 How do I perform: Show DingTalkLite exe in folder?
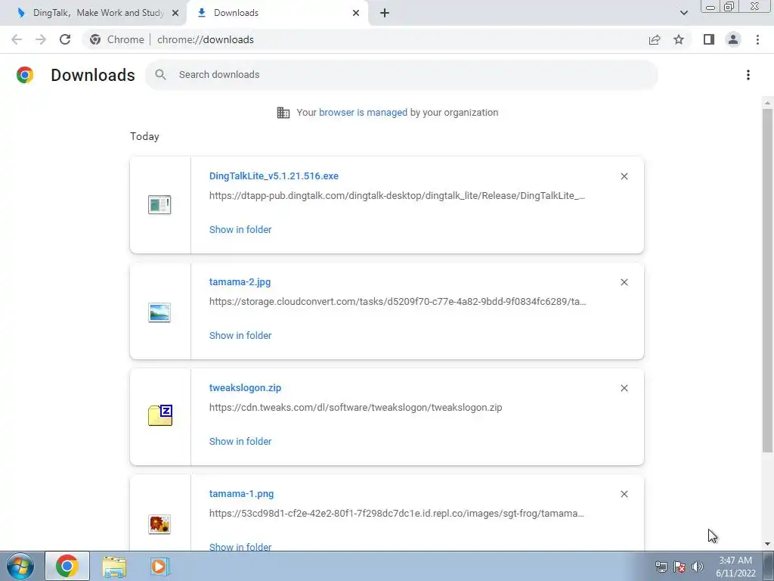240,230
